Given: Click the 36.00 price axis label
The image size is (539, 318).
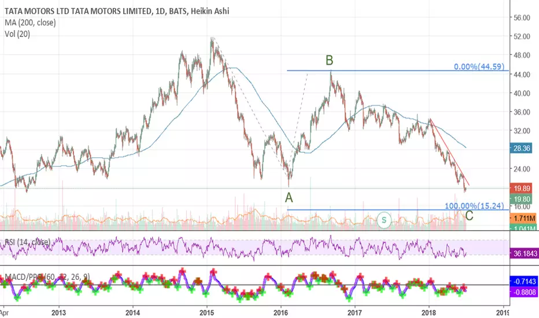Looking at the screenshot, I should [522, 112].
